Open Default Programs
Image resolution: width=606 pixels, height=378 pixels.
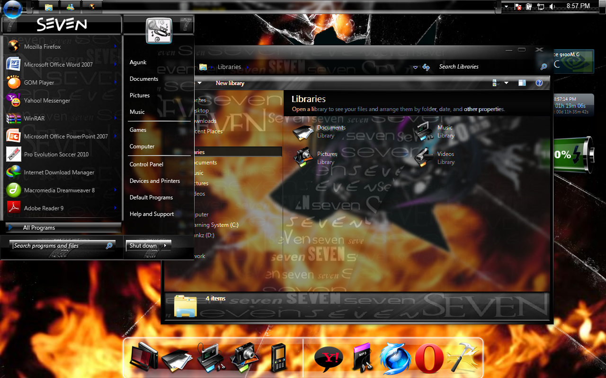(151, 198)
